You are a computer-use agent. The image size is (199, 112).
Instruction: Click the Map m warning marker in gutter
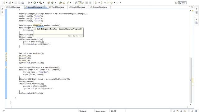[6, 68]
